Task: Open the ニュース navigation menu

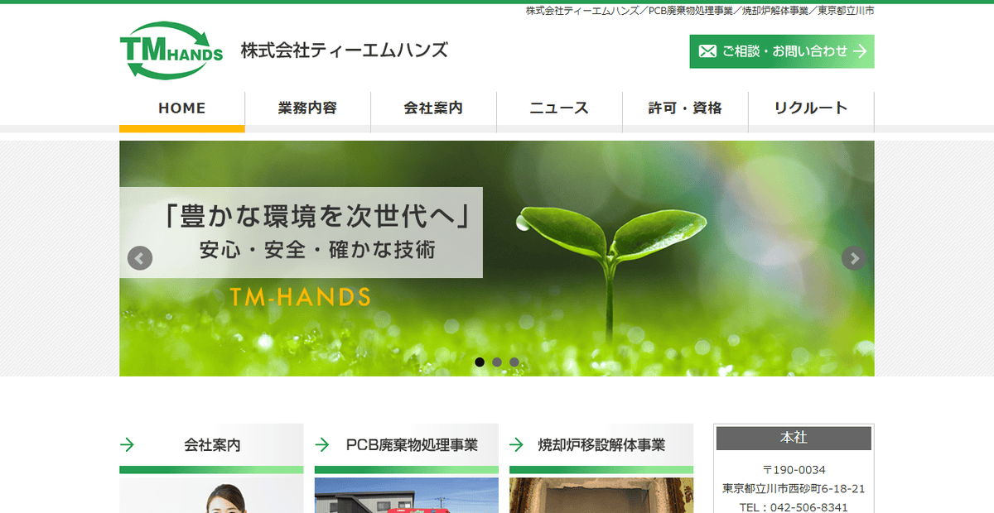Action: click(559, 108)
